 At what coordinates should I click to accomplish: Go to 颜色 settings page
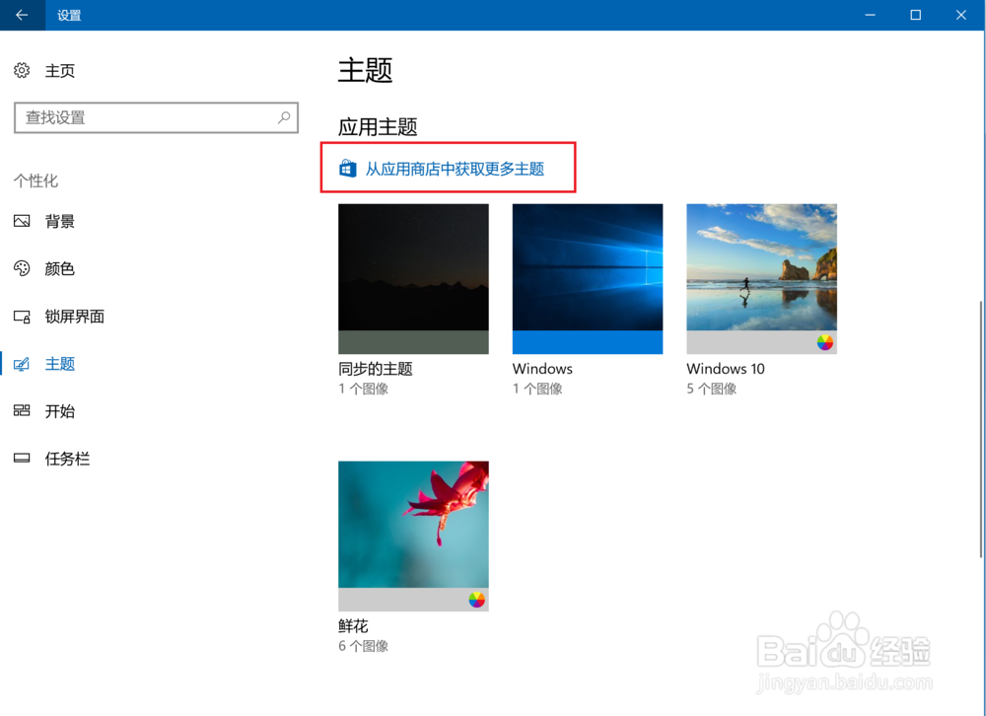click(x=60, y=268)
